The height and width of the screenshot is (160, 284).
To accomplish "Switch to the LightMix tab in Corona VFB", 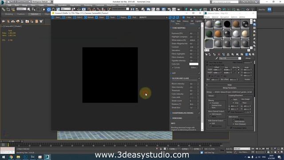I will pyautogui.click(x=199, y=21).
